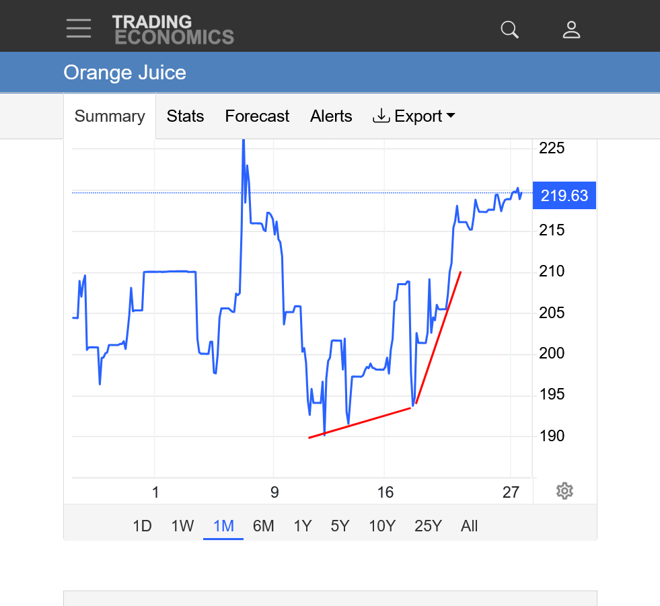Viewport: 660px width, 606px height.
Task: Click the 219.63 current price label
Action: coord(564,196)
